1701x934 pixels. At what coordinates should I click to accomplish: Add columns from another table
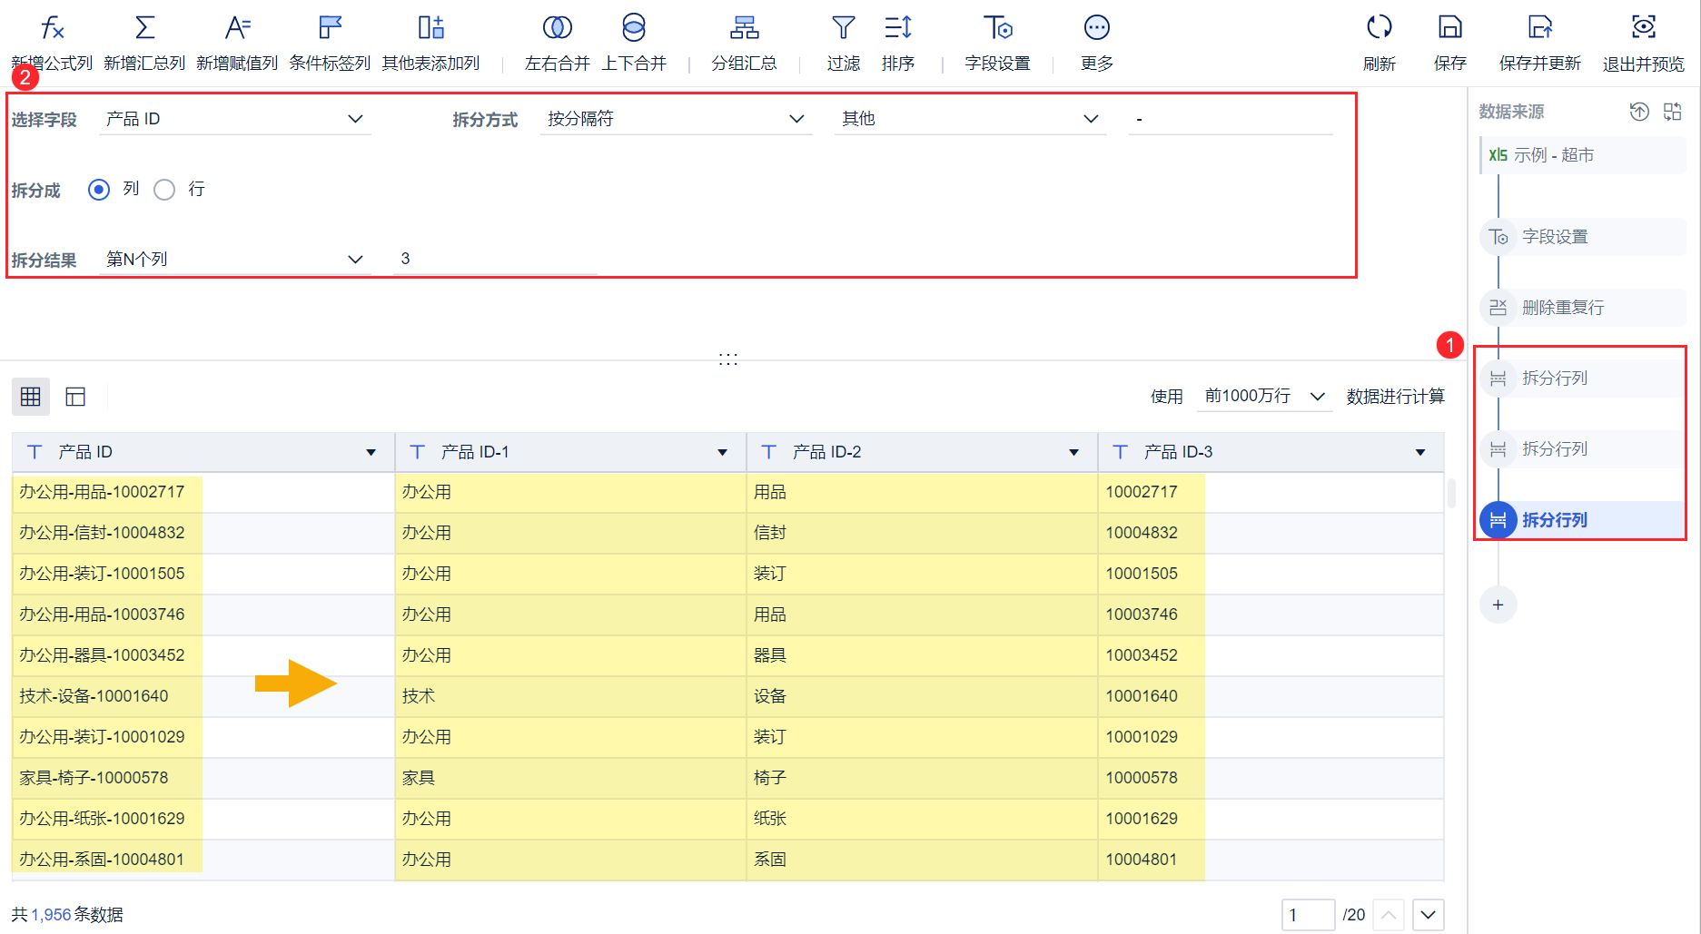pos(430,42)
